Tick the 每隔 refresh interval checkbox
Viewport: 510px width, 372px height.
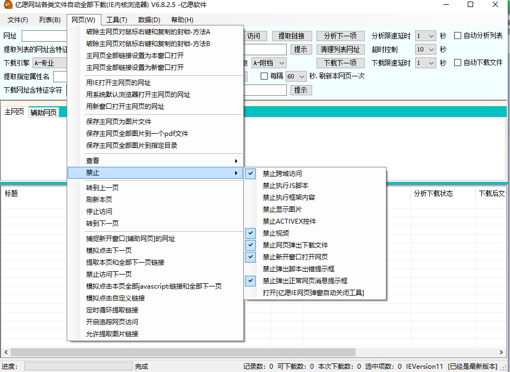(264, 76)
